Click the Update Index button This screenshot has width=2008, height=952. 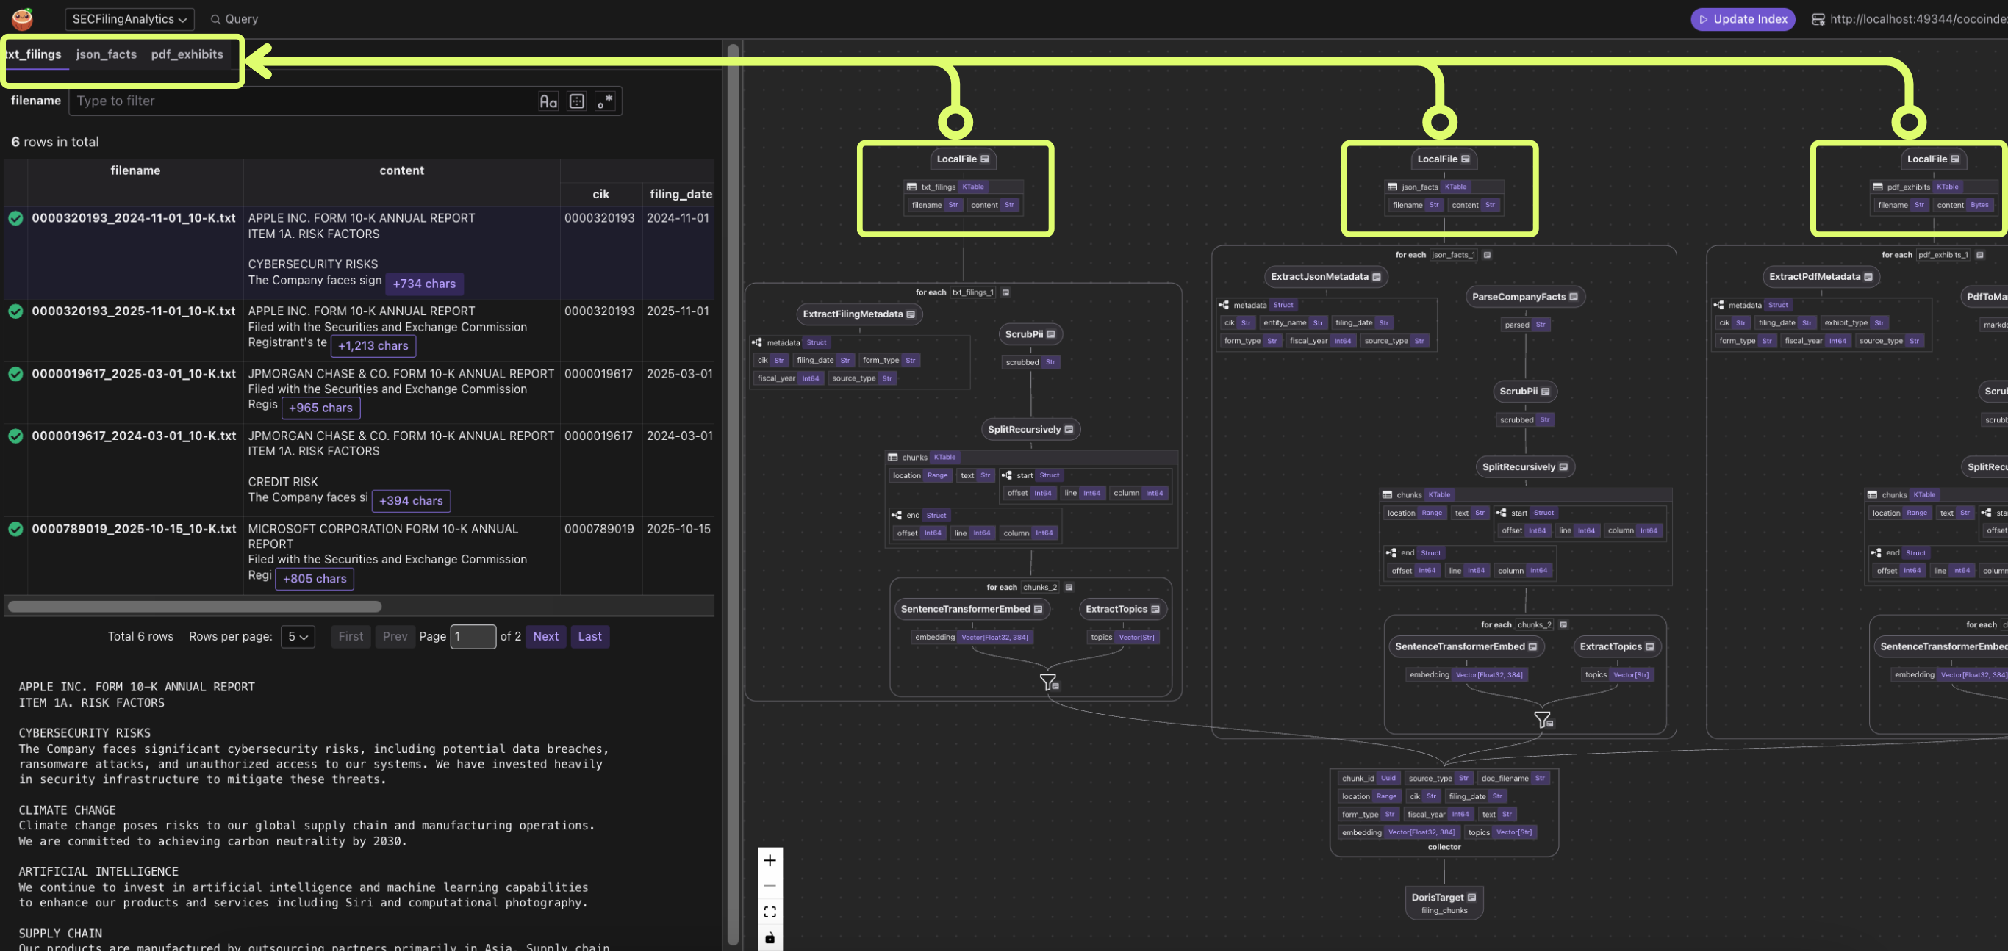pyautogui.click(x=1743, y=18)
